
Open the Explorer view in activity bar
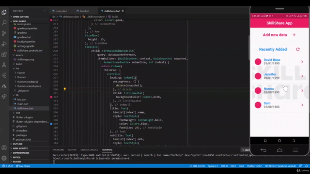4,12
